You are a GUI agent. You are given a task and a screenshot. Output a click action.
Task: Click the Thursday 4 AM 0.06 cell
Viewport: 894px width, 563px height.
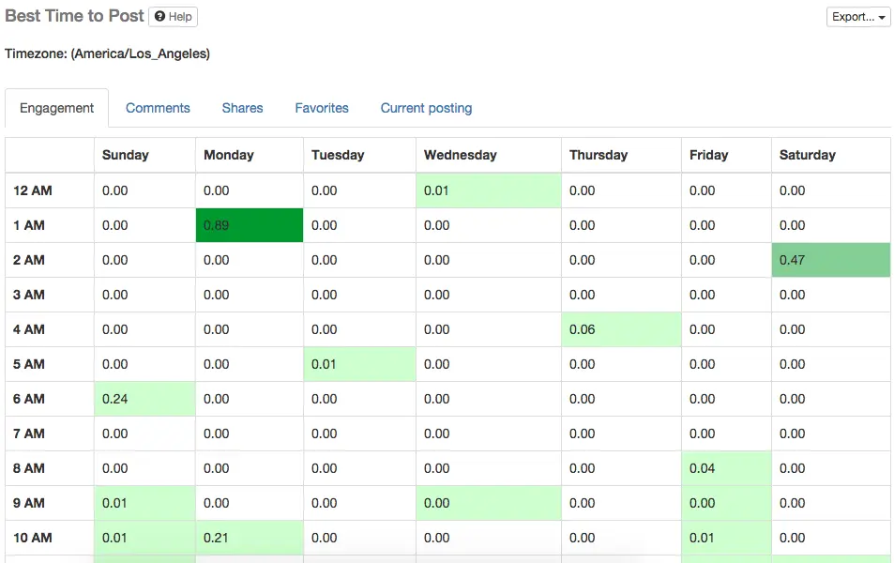[621, 329]
